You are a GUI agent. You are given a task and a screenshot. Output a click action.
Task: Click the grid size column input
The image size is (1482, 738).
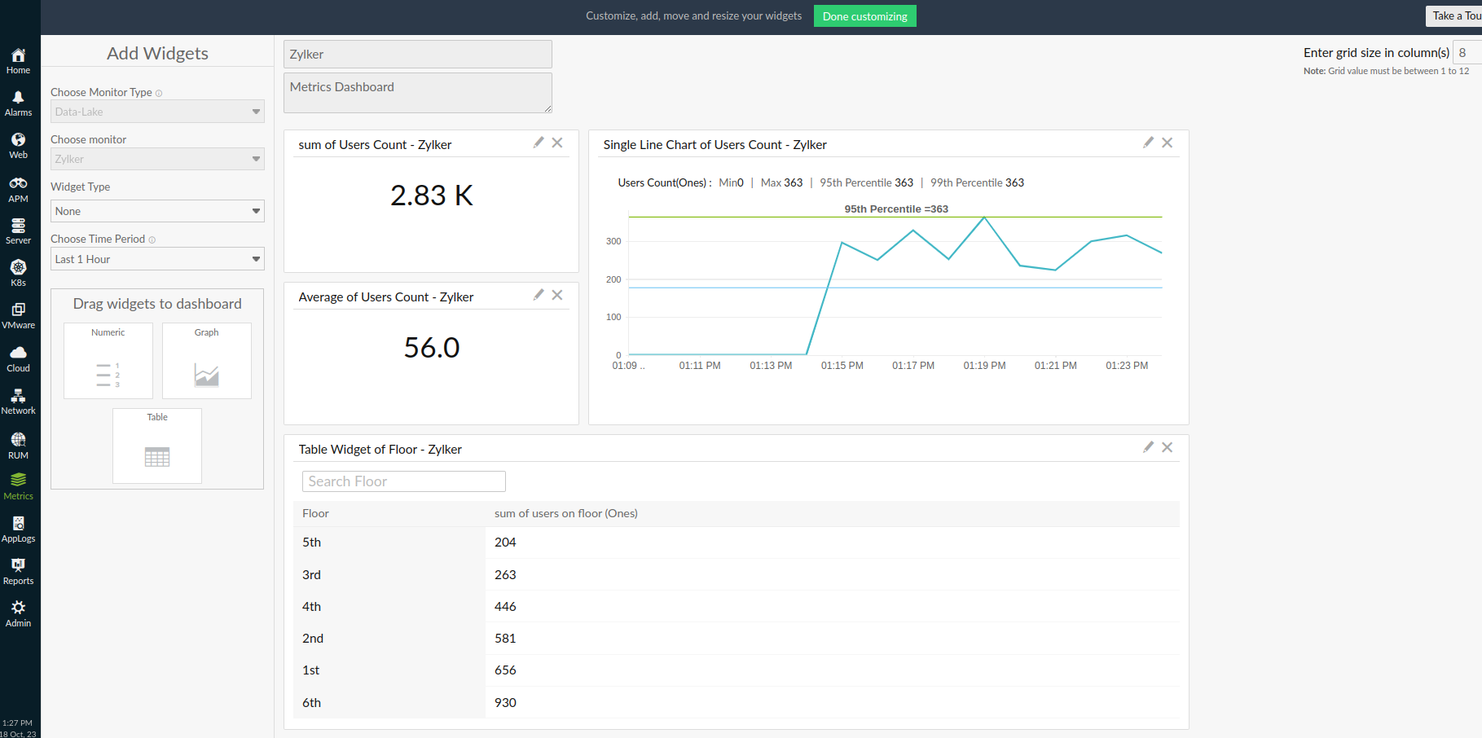tap(1466, 52)
